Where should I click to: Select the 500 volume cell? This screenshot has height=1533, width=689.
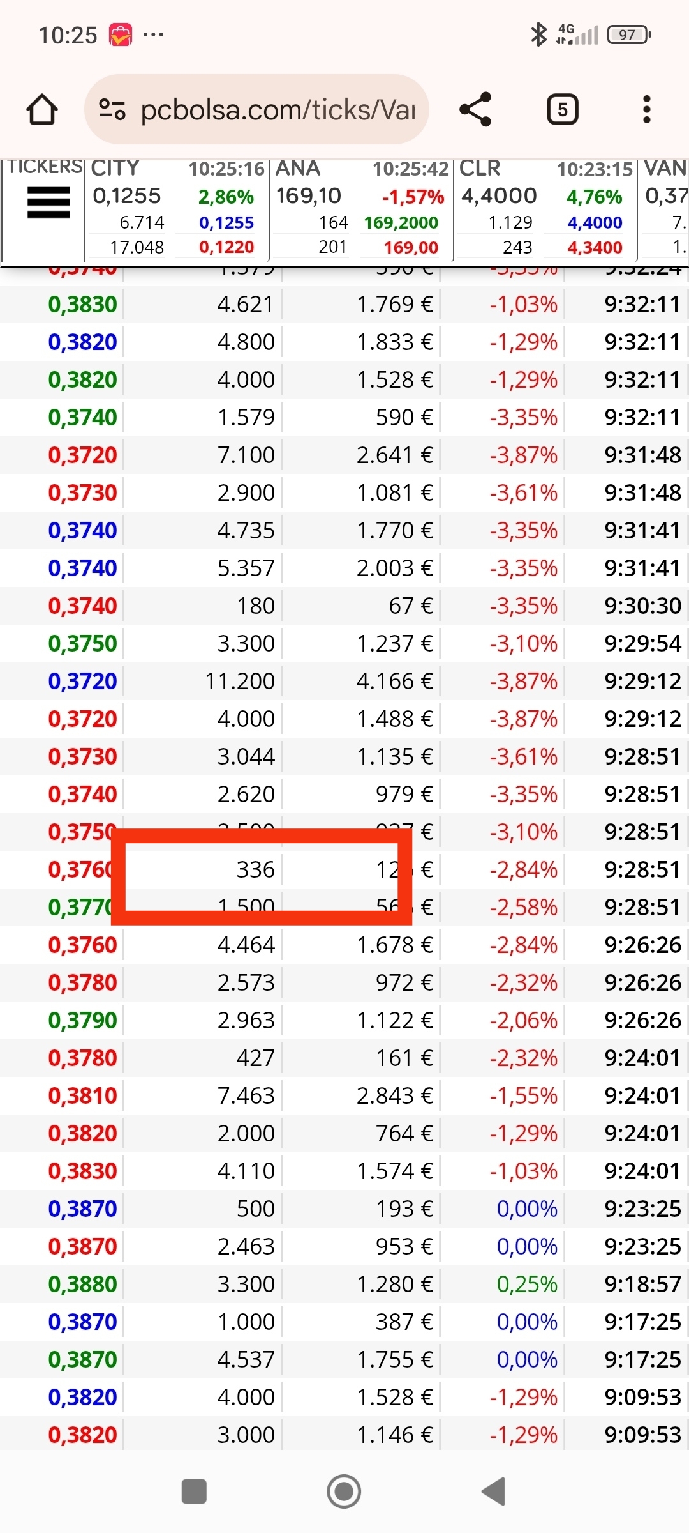click(256, 1209)
